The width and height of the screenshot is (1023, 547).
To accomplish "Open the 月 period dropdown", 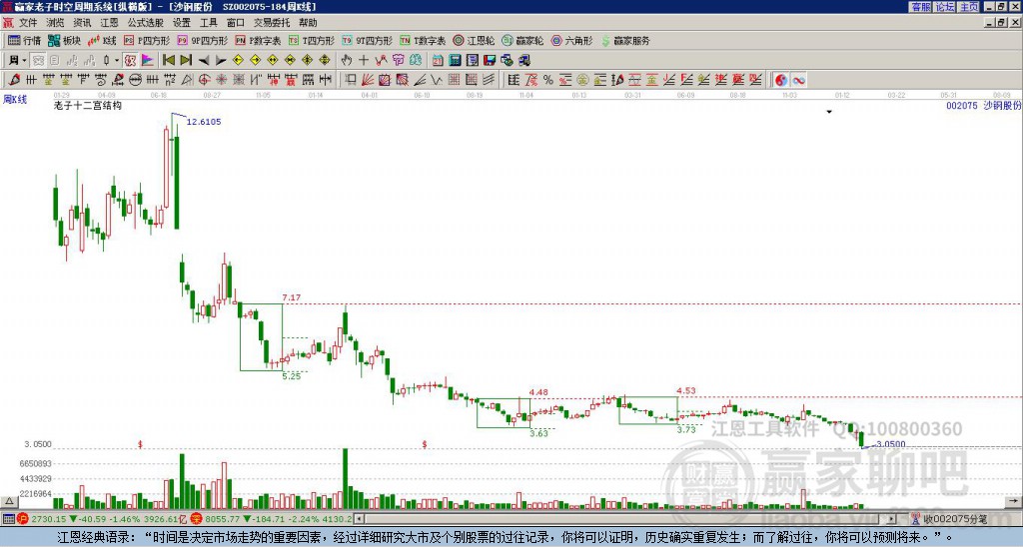I will (18, 61).
